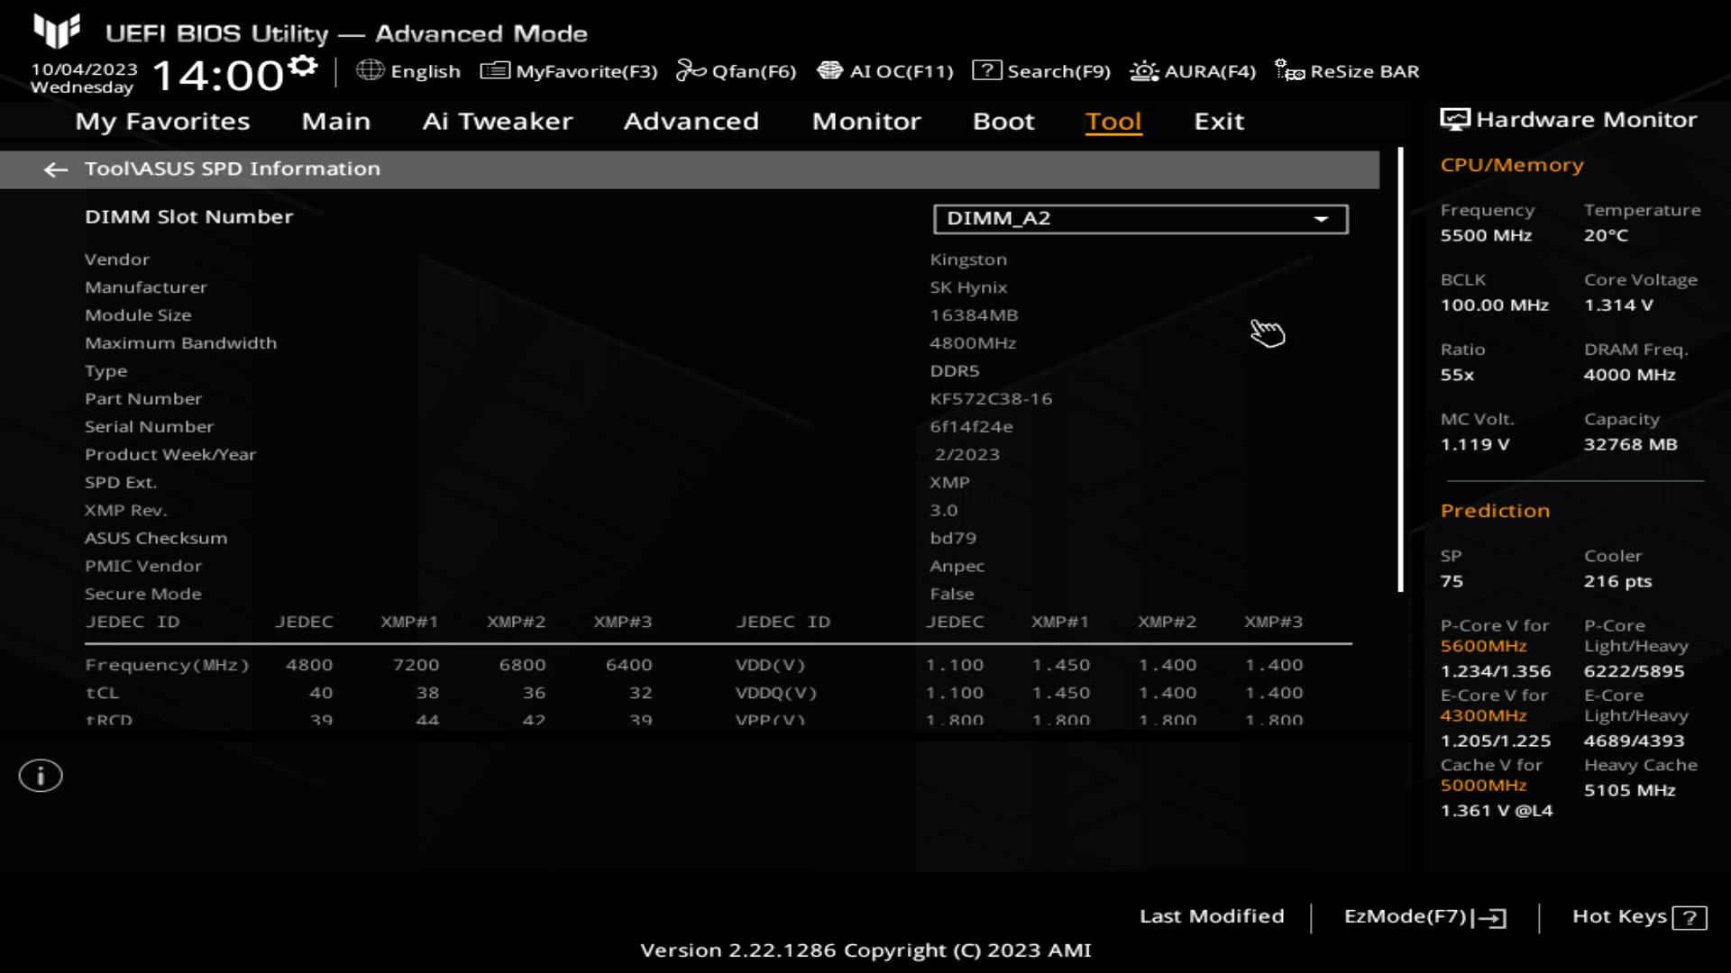Viewport: 1731px width, 973px height.
Task: Click tCL label in timing table
Action: tap(102, 693)
